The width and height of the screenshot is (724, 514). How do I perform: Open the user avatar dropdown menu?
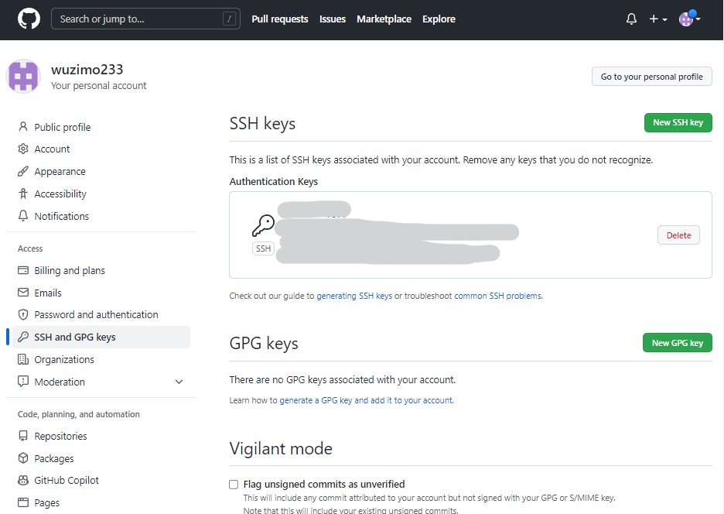688,19
